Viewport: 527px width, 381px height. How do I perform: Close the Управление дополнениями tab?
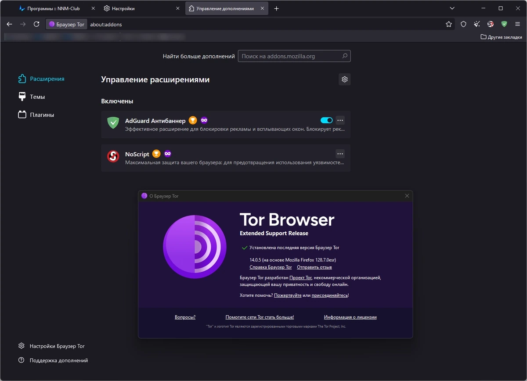click(x=263, y=8)
